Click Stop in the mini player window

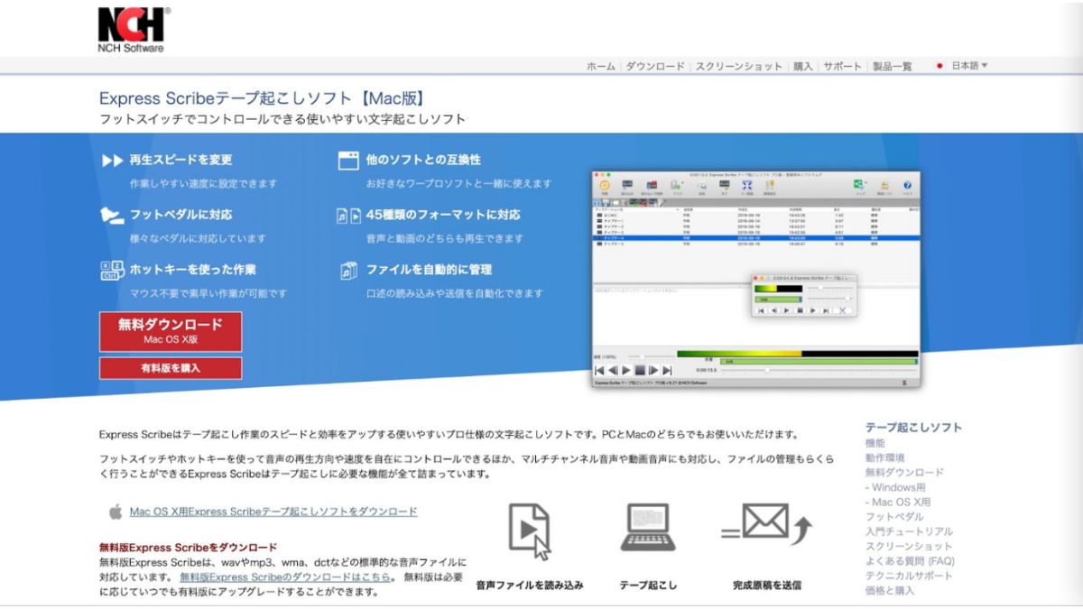pyautogui.click(x=800, y=310)
